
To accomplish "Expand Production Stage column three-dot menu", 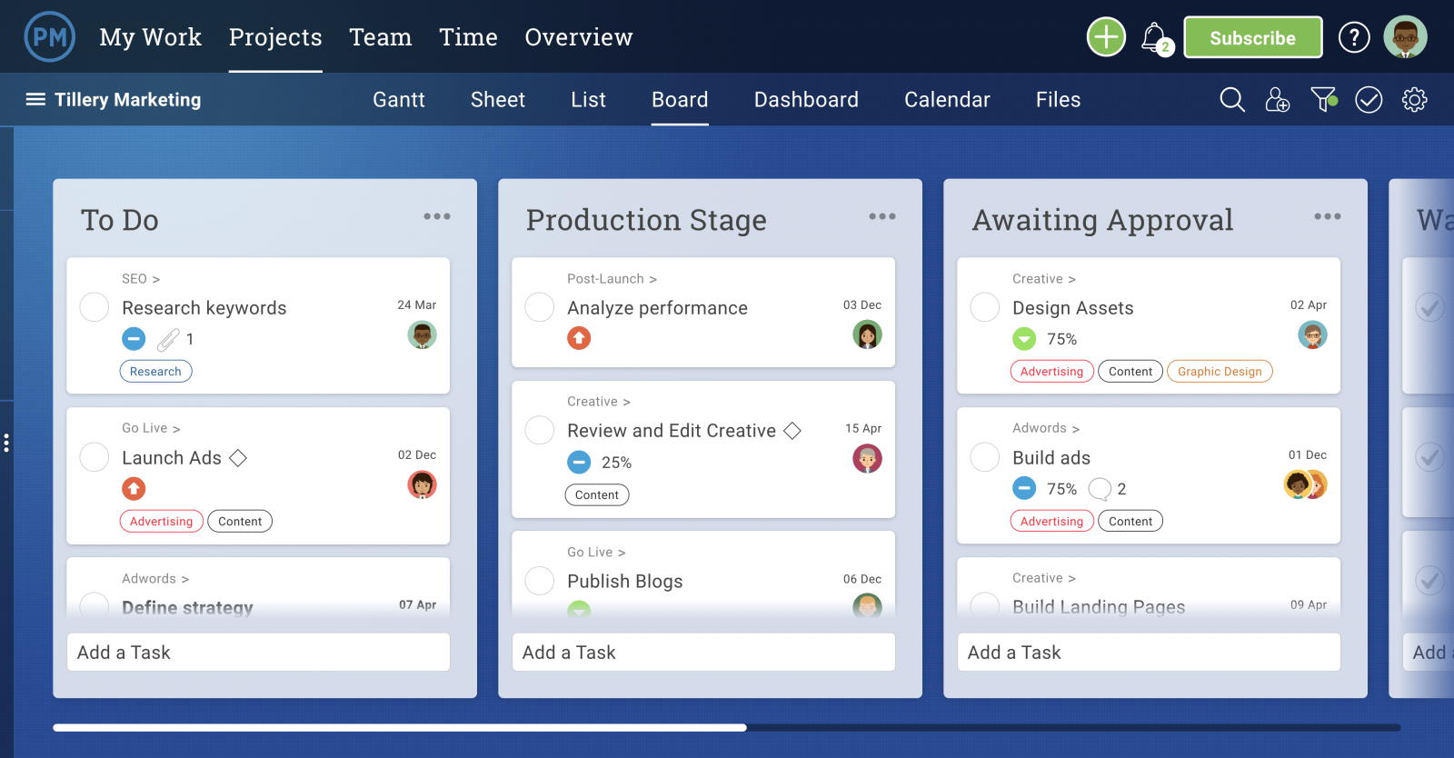I will (882, 216).
